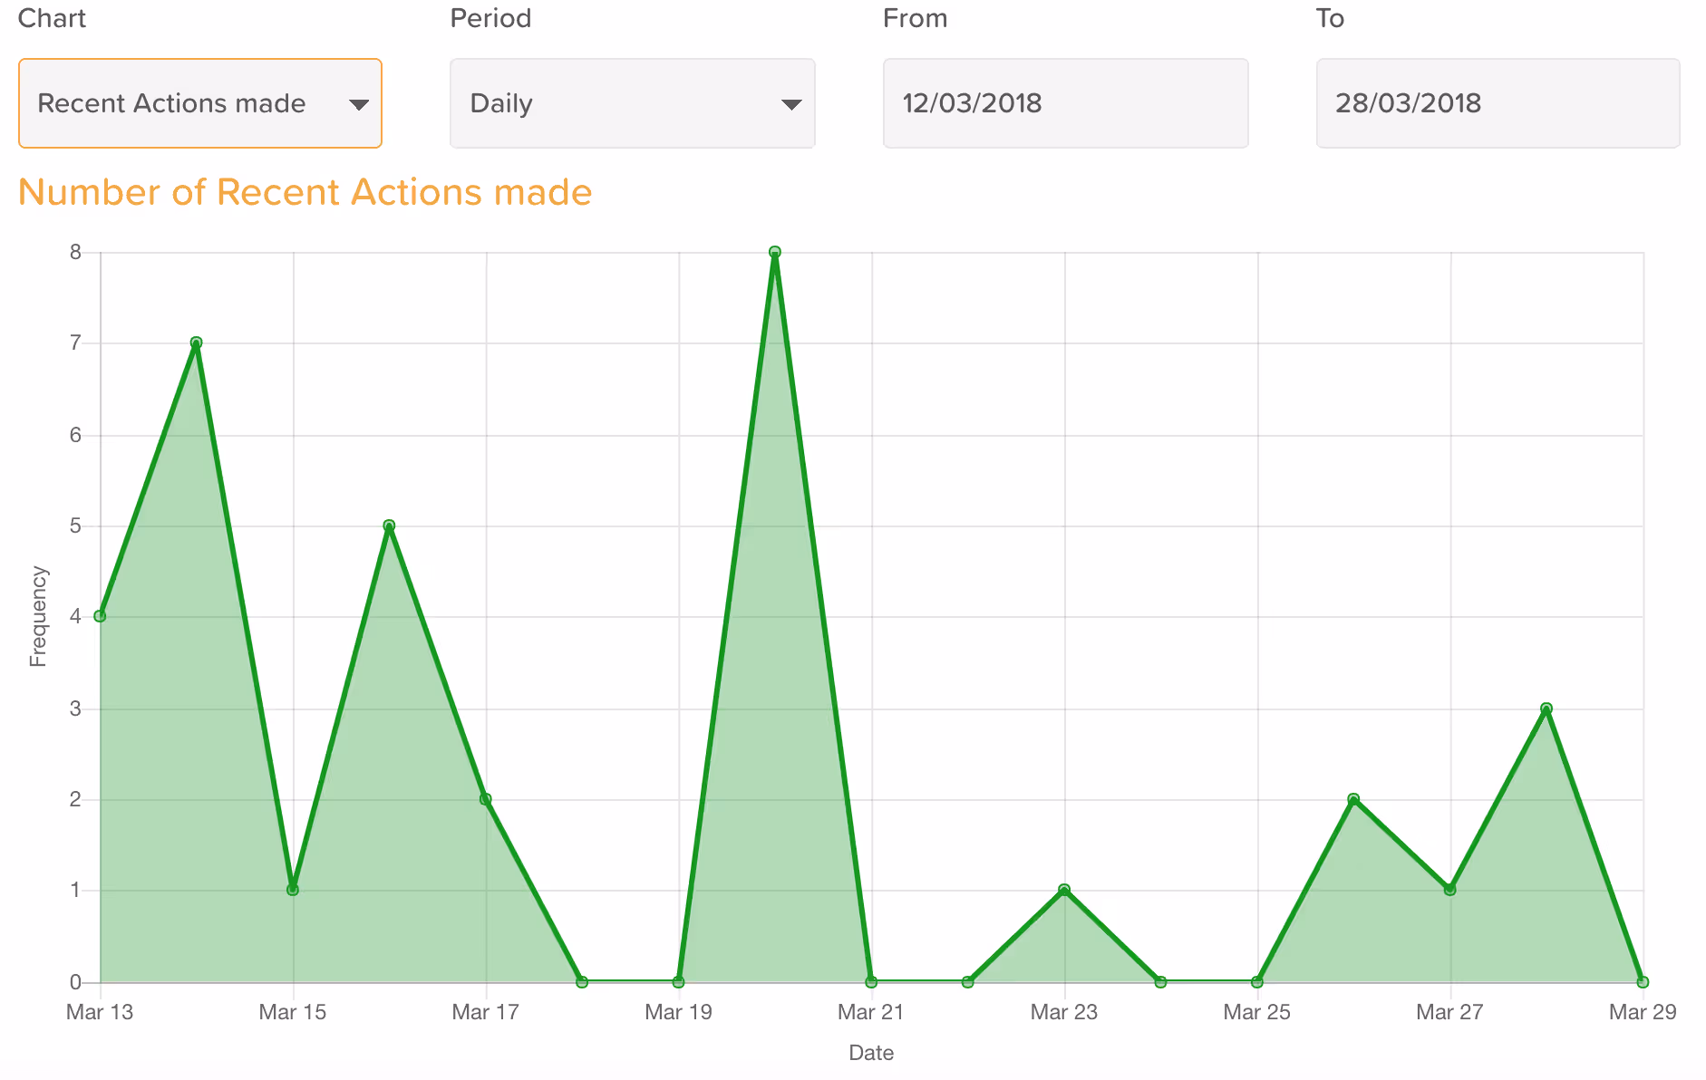1706x1080 pixels.
Task: Click the 'Mar 25' axis tick label
Action: (1256, 1012)
